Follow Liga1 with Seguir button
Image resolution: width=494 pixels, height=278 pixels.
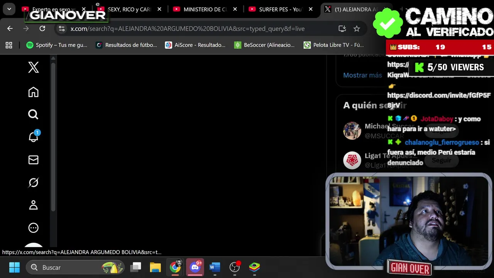tap(442, 160)
